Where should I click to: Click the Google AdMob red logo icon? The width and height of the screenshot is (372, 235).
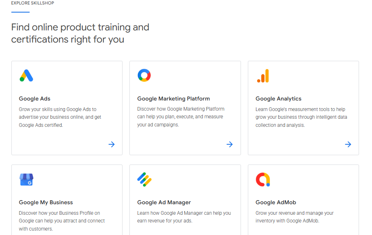263,179
